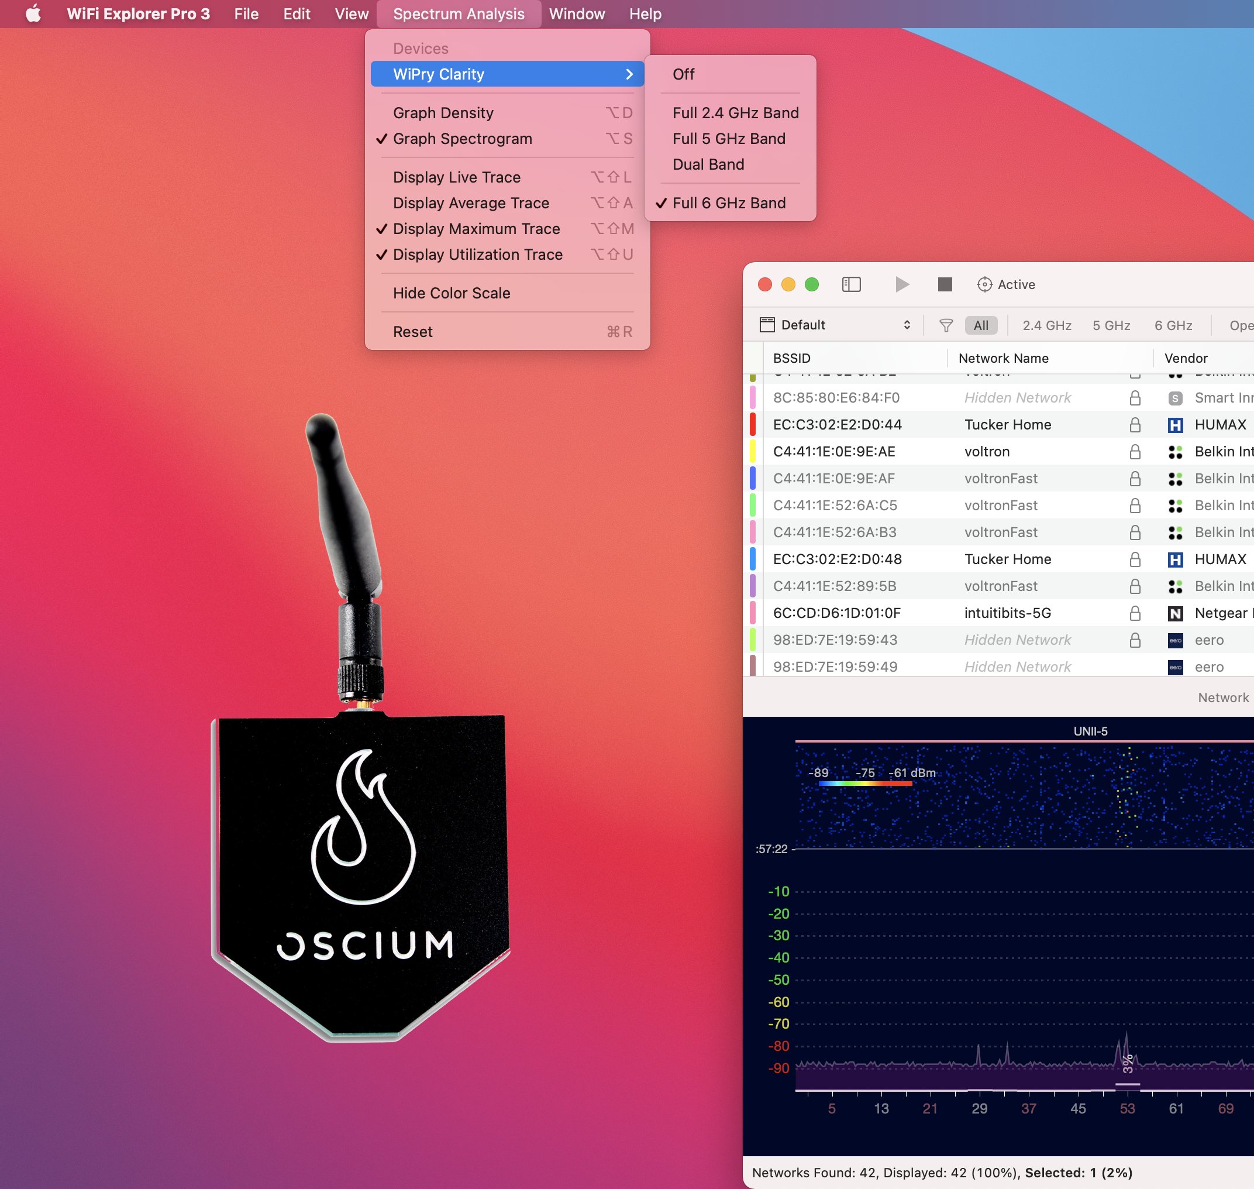Open the Edit menu
The image size is (1254, 1189).
coord(296,14)
